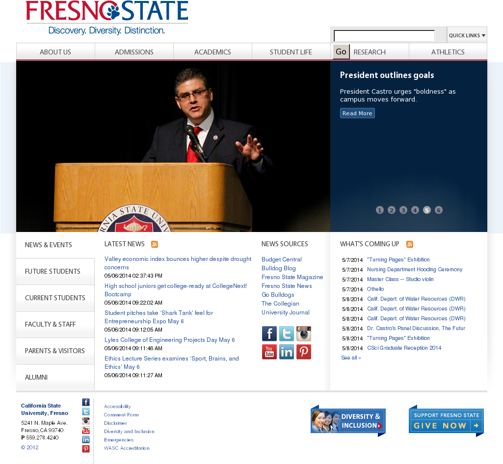Open the Fresno State Magazine link

292,277
